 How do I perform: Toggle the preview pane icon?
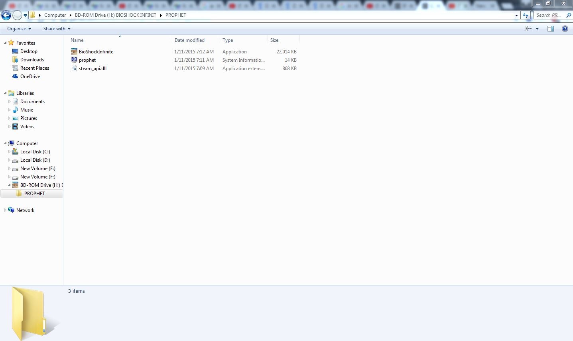[x=551, y=29]
